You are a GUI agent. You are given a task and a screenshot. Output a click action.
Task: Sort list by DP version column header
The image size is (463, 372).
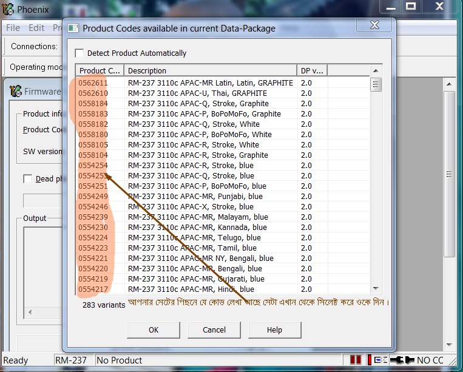pos(312,71)
